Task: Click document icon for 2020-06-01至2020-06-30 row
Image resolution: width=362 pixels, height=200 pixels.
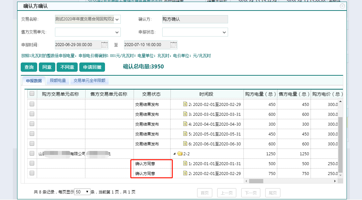Action: pyautogui.click(x=185, y=144)
